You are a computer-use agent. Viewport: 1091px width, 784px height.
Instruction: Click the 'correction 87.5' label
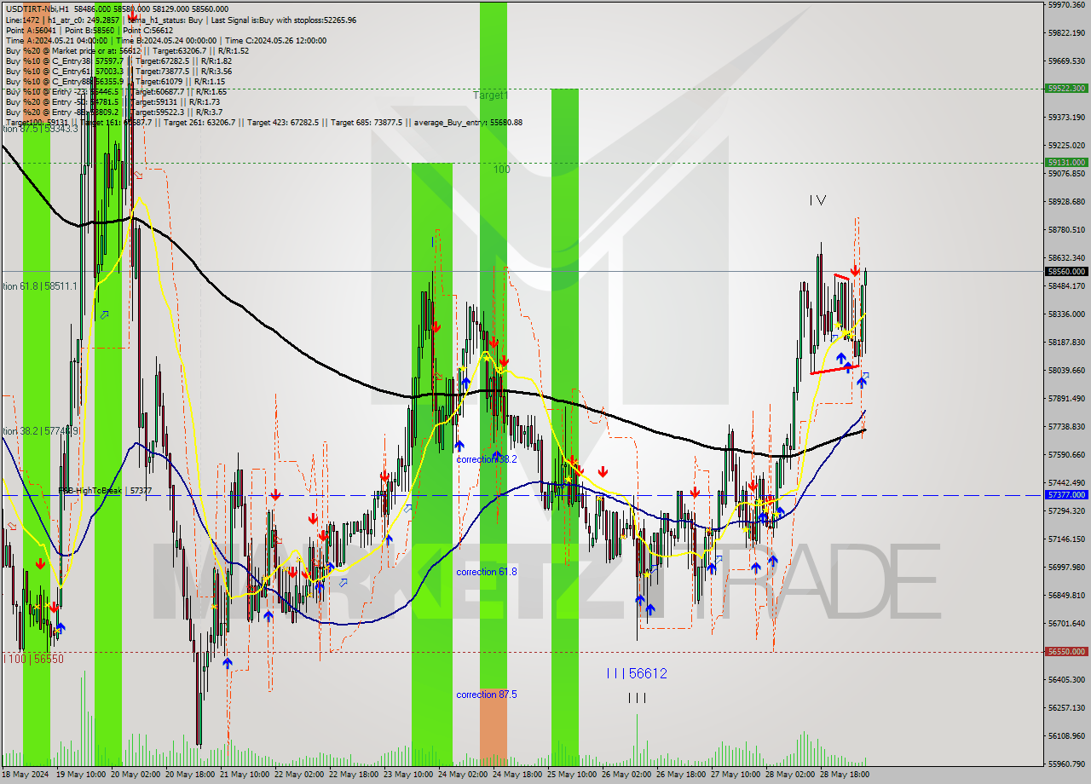point(487,695)
